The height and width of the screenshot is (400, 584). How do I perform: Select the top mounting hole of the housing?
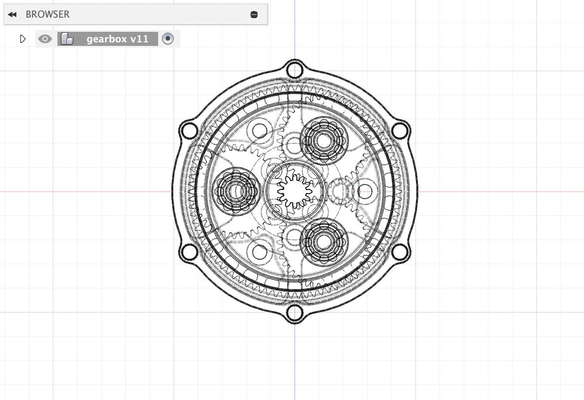point(294,70)
